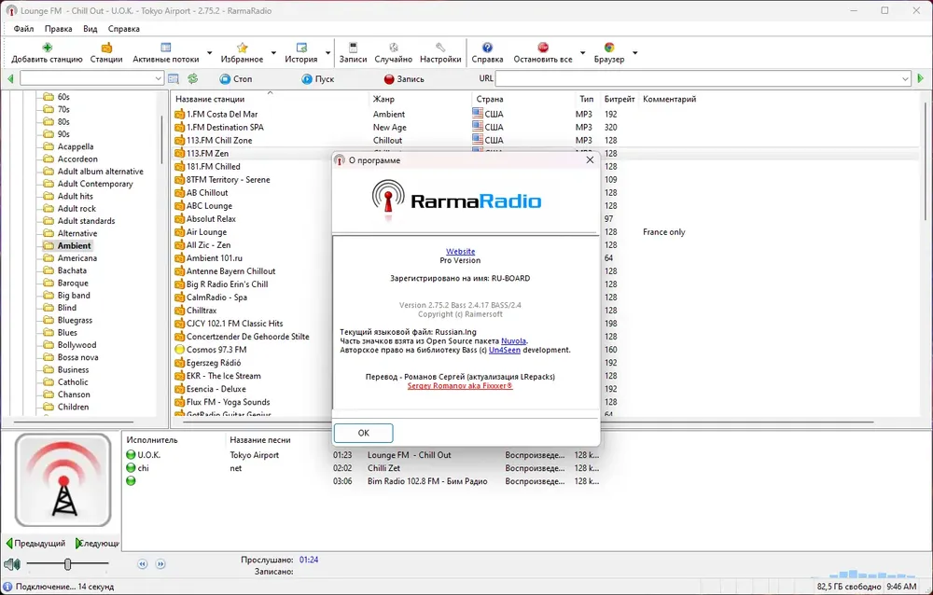
Task: Click the History toolbar icon
Action: coord(301,48)
